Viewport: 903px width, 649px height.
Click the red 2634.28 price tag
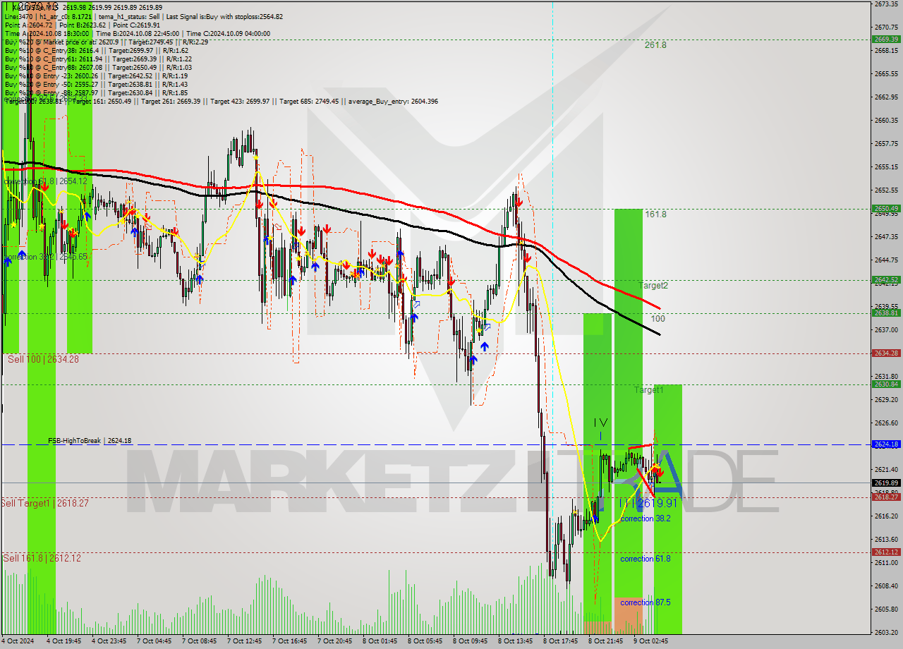pos(886,353)
